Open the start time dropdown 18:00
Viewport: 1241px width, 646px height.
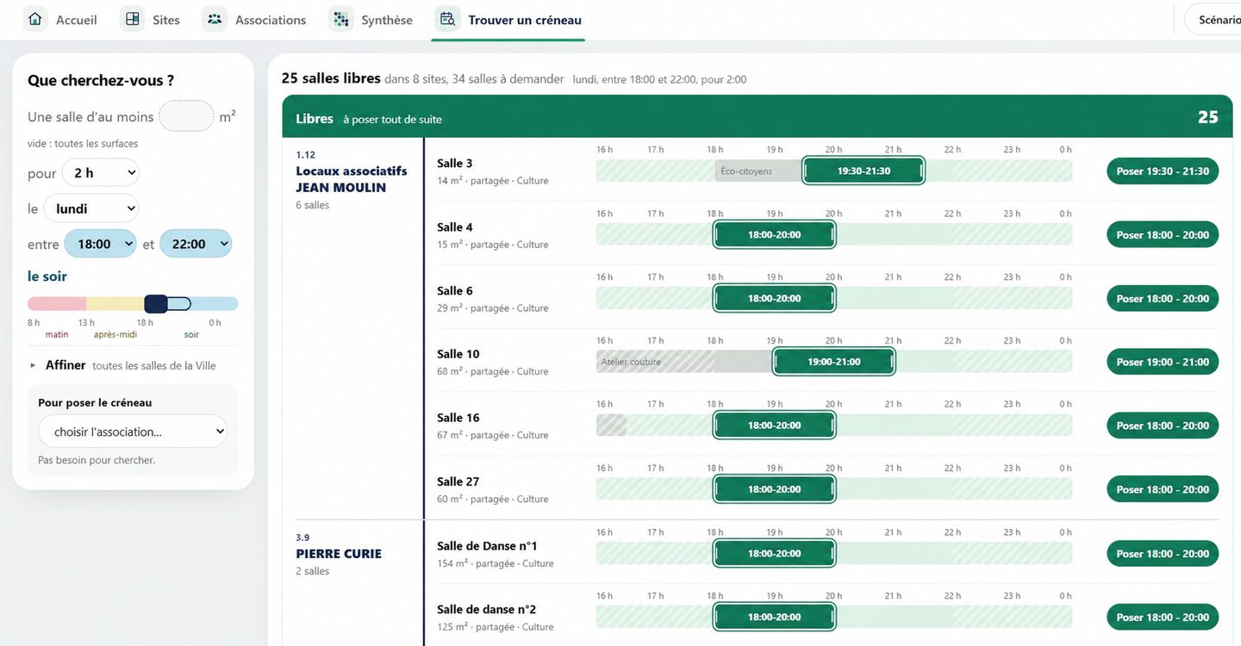100,244
